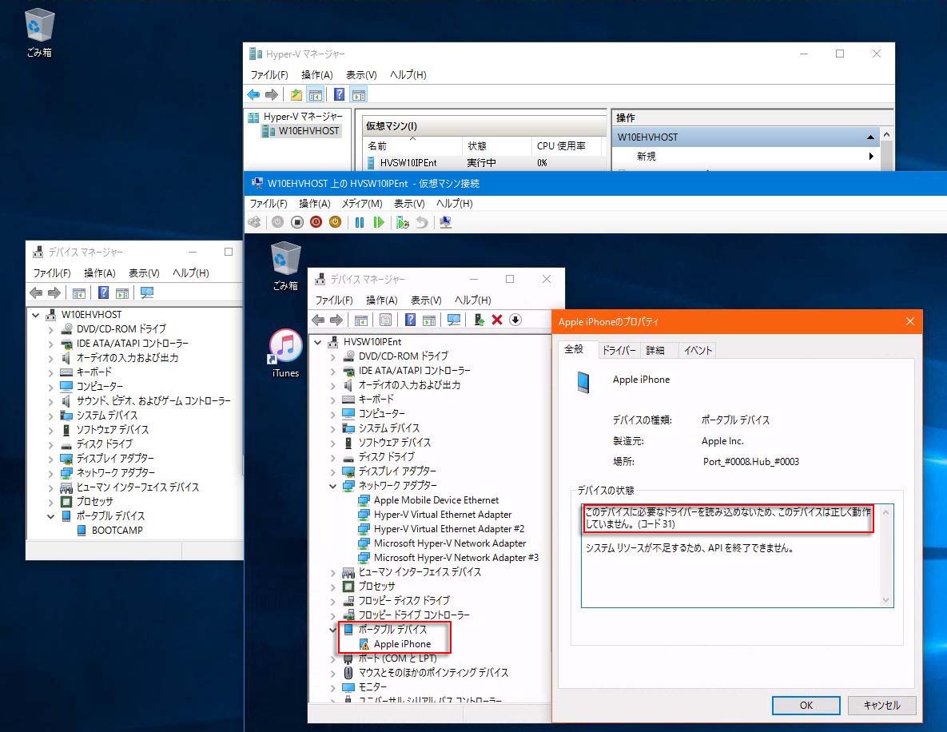
Task: Expand the 新規 submenu arrow in the Hyper-V actions pane
Action: click(871, 157)
